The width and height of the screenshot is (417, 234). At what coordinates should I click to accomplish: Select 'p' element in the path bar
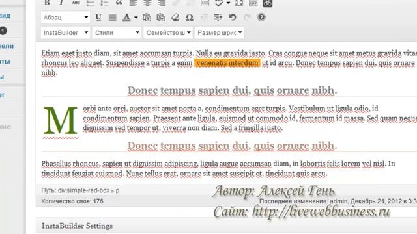(117, 190)
